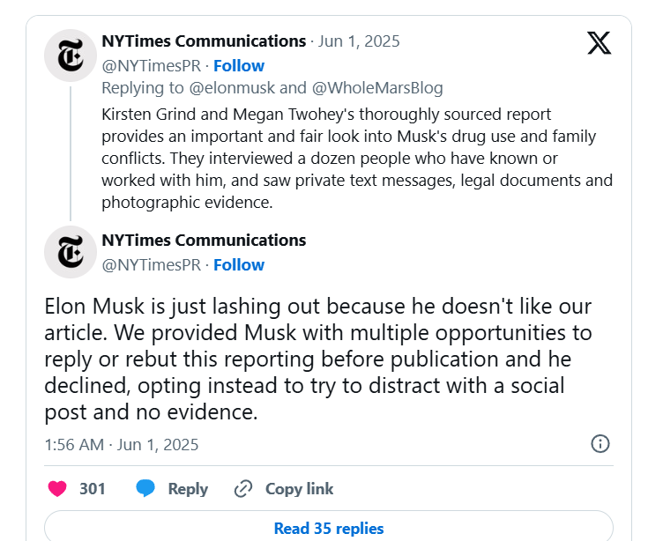This screenshot has width=663, height=541.
Task: Open the @WholeMarsBlog mention link
Action: 377,87
